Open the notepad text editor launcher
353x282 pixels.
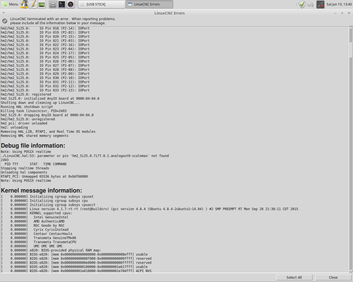click(33, 4)
